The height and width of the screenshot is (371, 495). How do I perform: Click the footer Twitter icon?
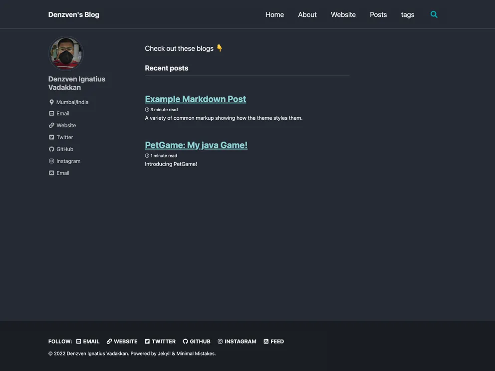147,342
